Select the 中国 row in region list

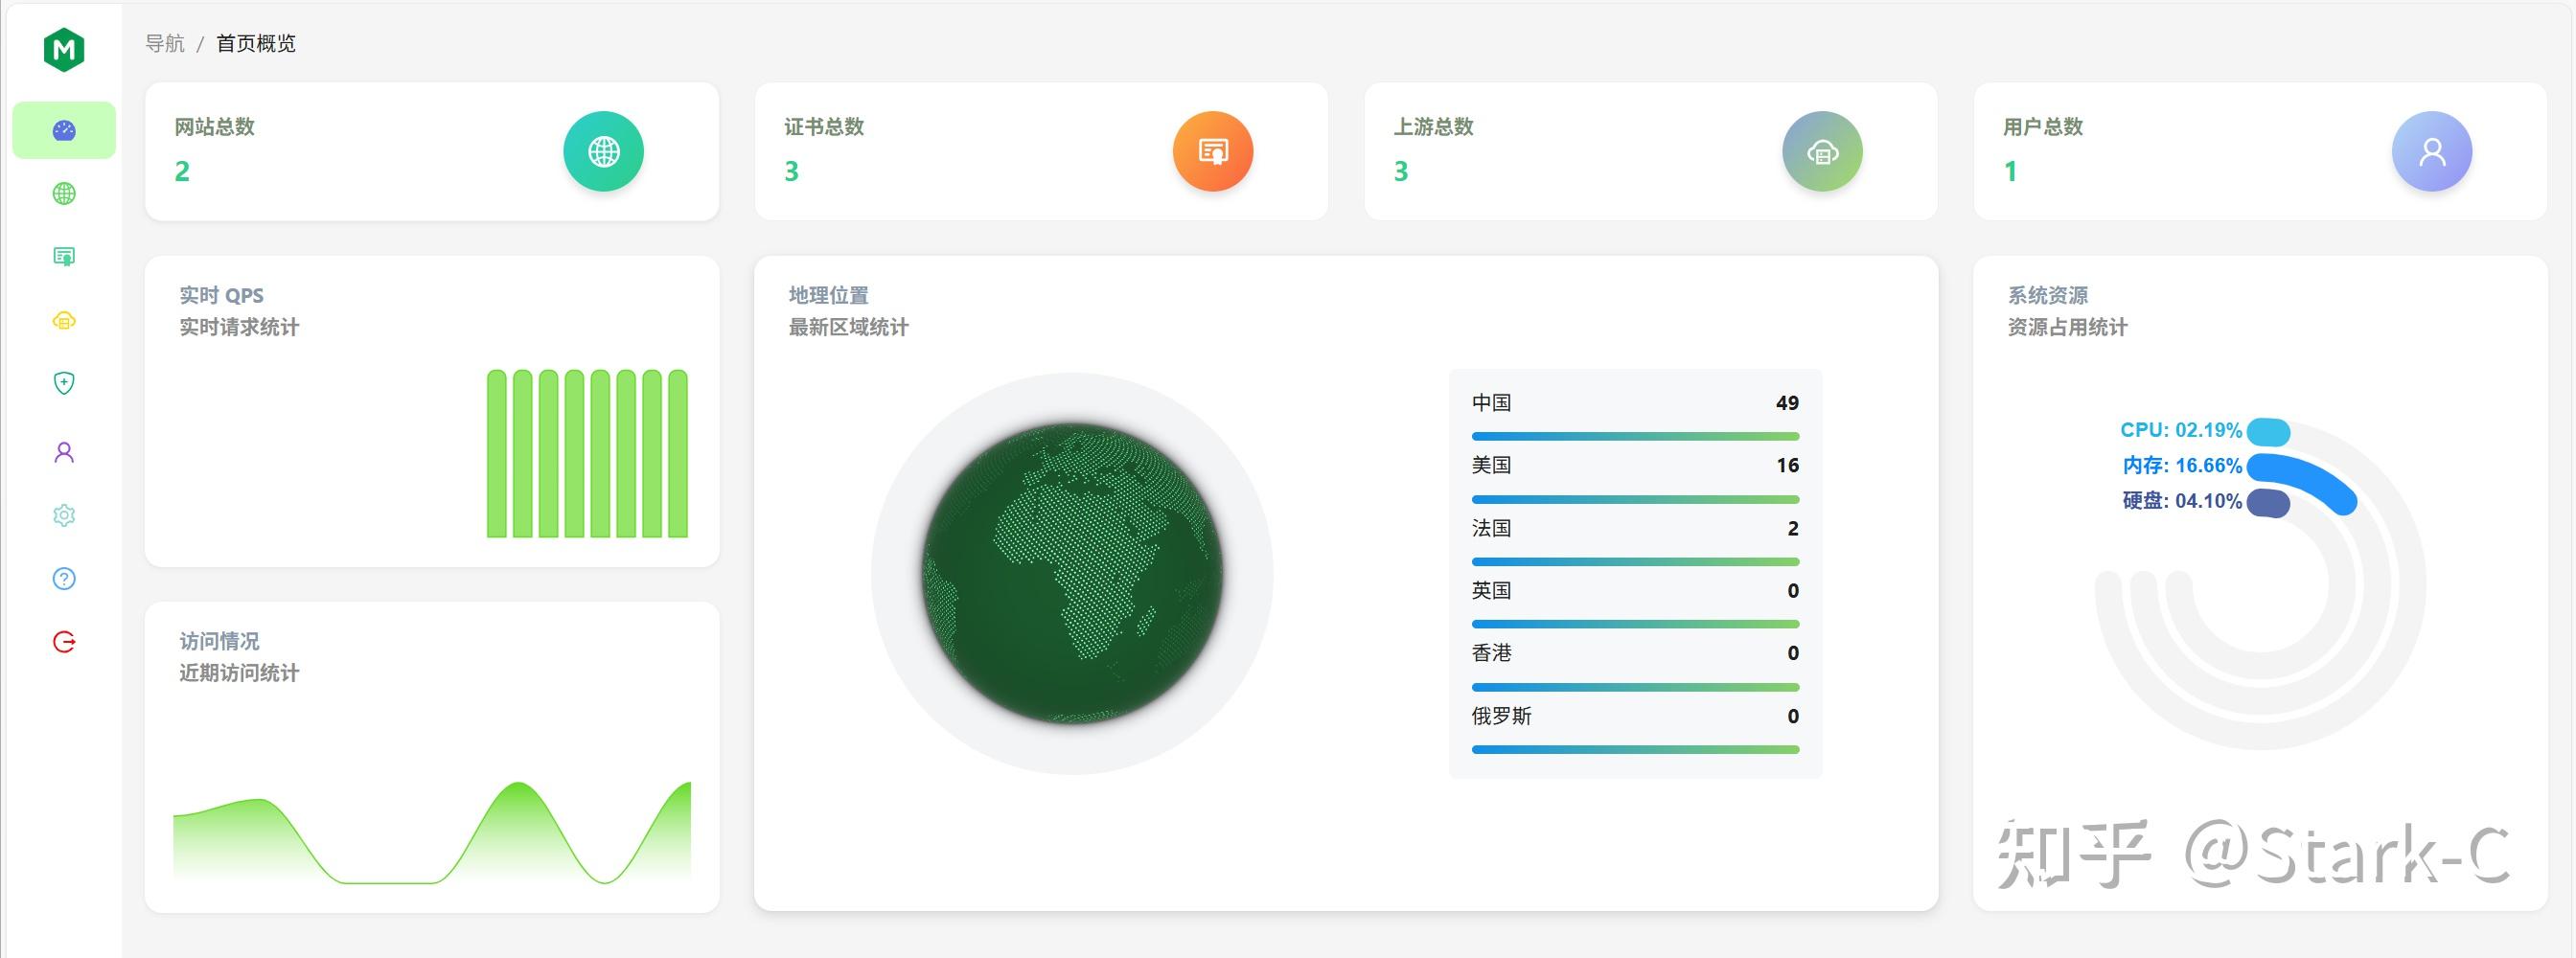pos(1634,403)
